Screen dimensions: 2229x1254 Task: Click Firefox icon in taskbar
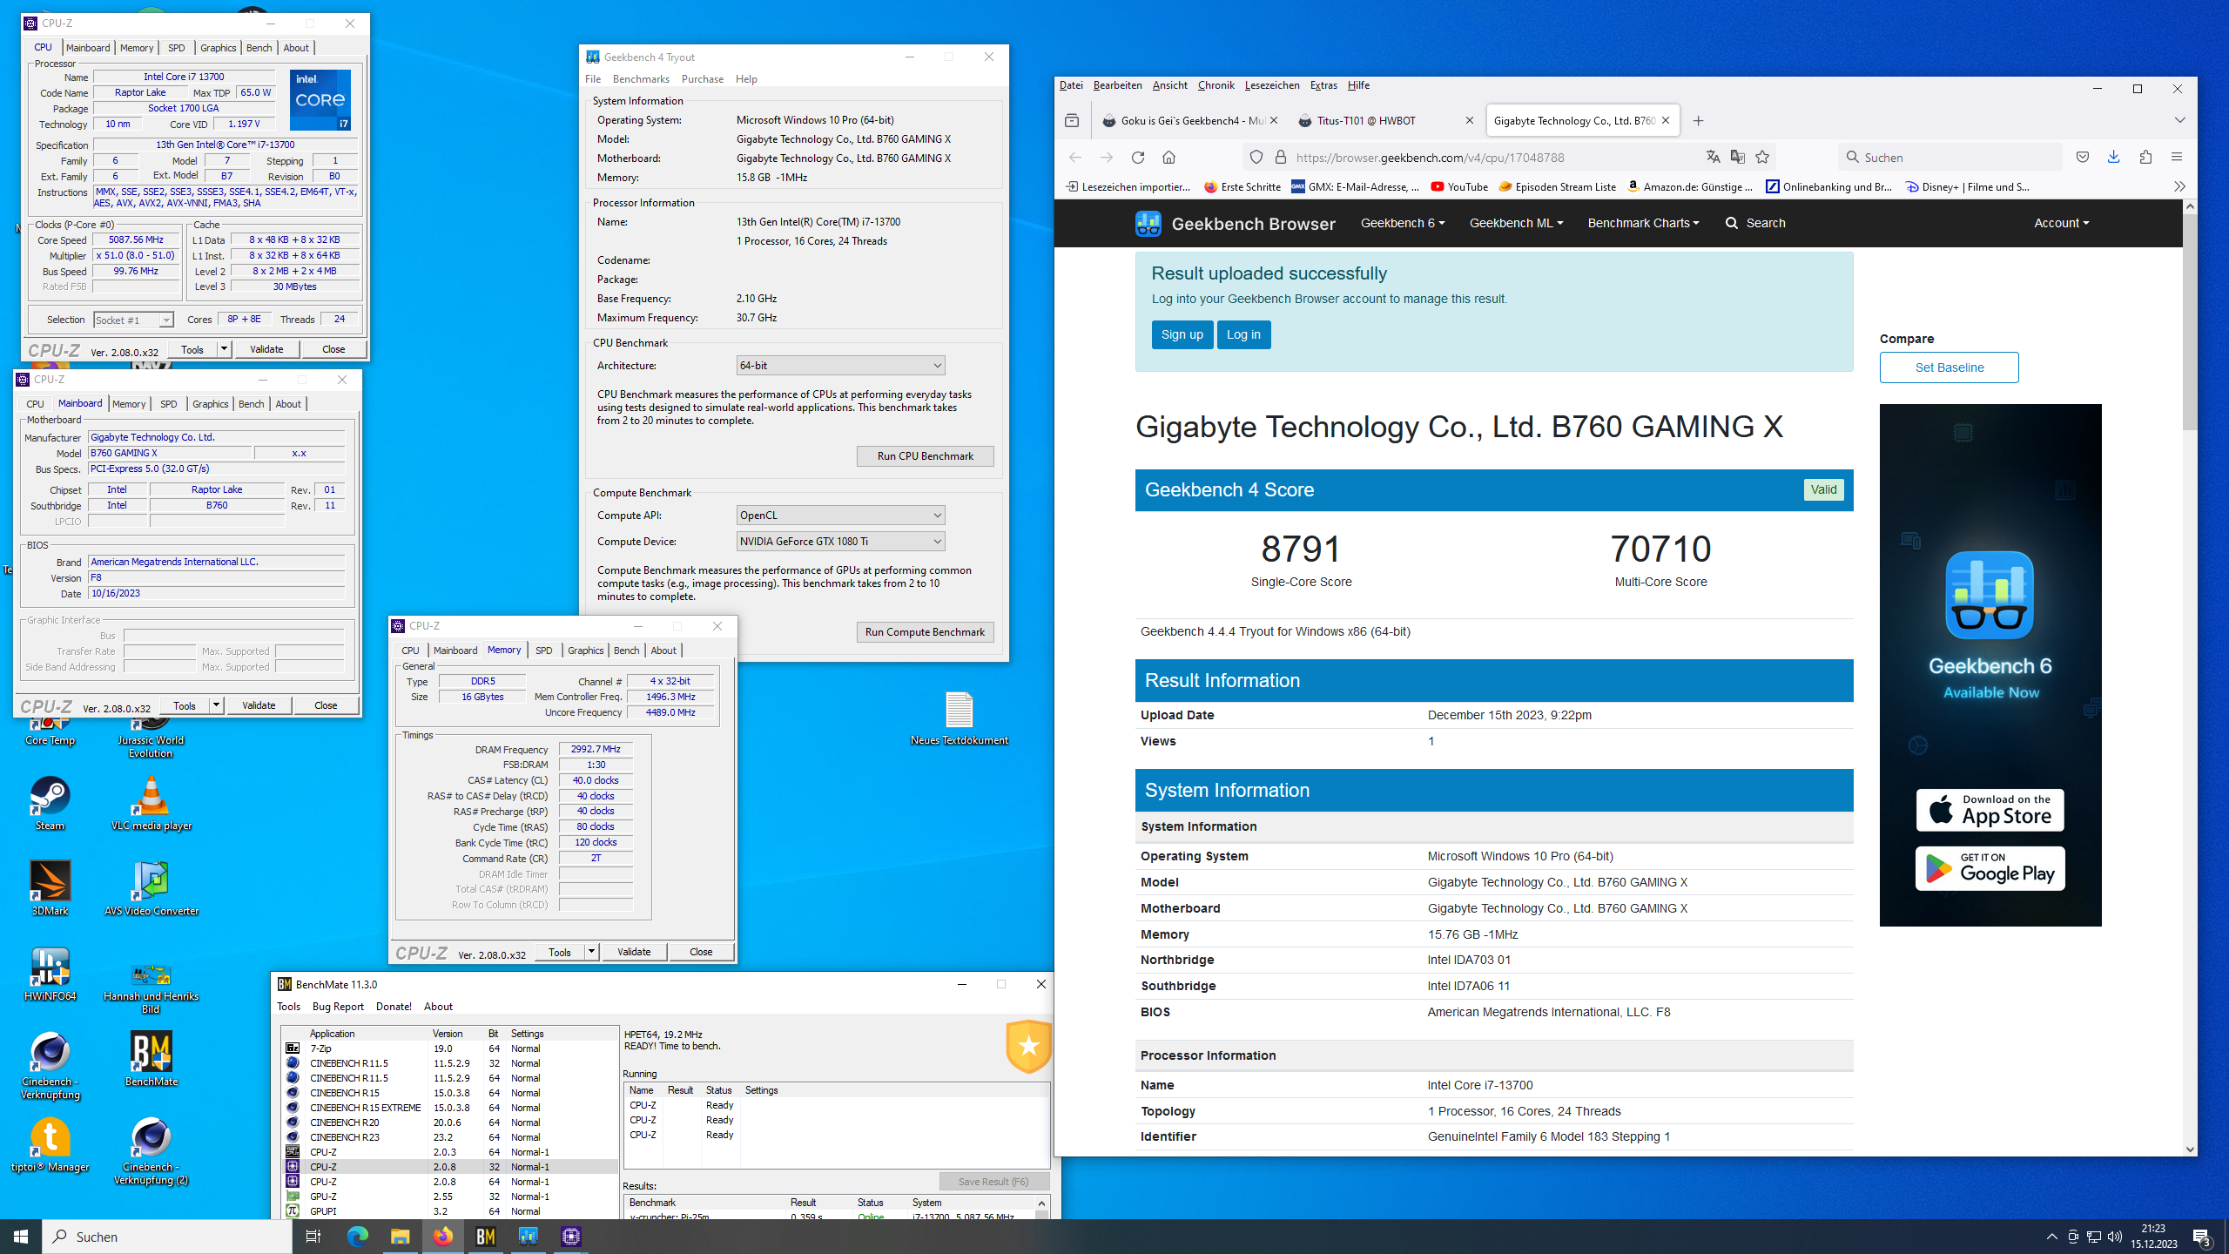[x=442, y=1237]
